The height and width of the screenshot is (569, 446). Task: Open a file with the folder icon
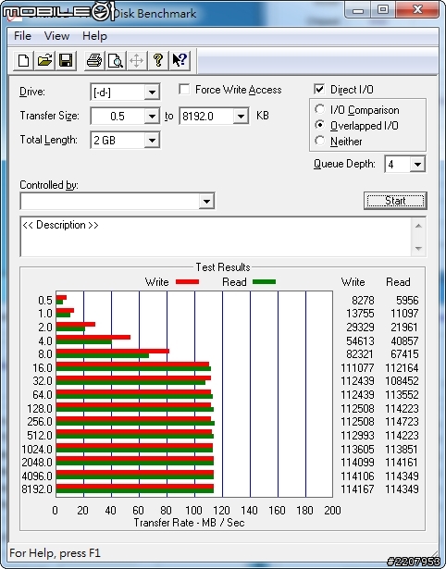point(44,60)
